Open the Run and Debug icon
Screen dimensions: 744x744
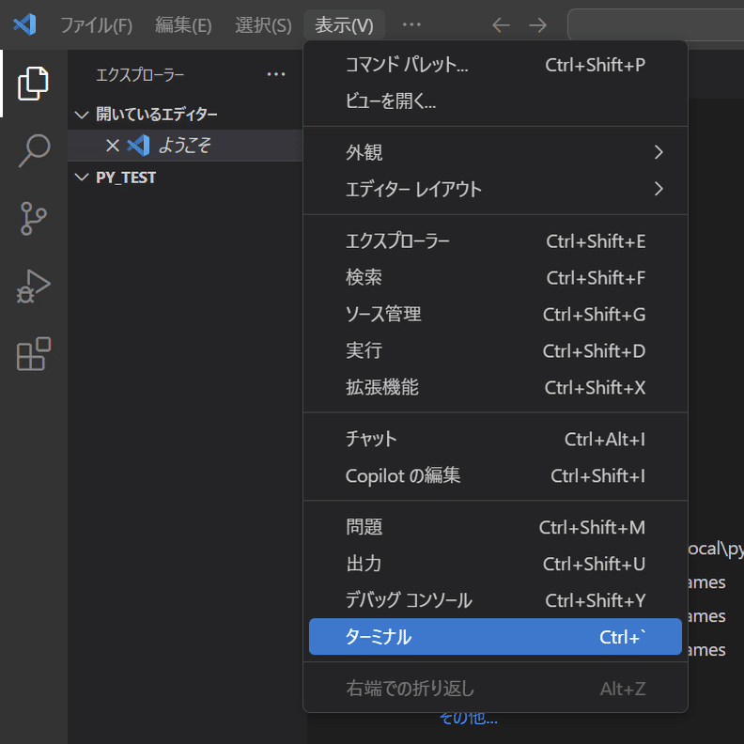pyautogui.click(x=33, y=287)
